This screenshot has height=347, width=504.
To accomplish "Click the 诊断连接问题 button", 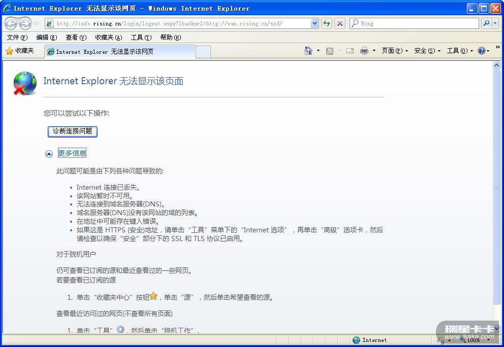I will pyautogui.click(x=72, y=131).
